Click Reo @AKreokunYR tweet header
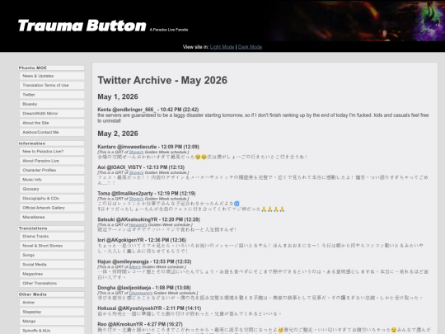The image size is (445, 334). coord(140,324)
